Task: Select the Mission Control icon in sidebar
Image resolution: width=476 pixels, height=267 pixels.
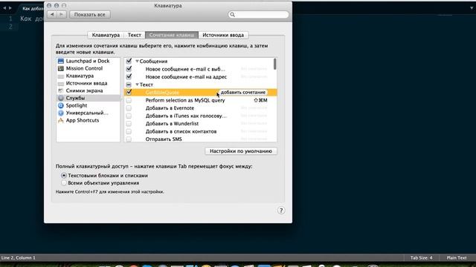Action: click(x=61, y=68)
